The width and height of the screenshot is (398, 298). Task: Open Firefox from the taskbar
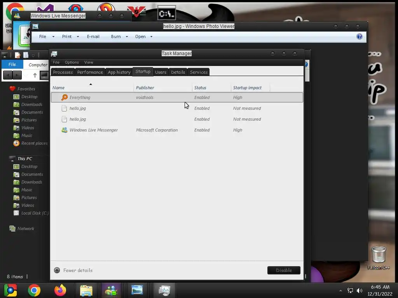tap(60, 290)
